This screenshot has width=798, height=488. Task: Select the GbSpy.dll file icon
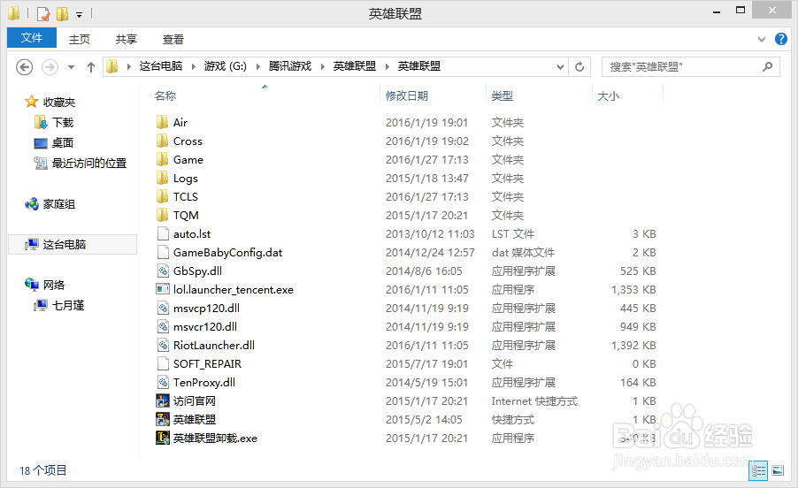point(163,271)
